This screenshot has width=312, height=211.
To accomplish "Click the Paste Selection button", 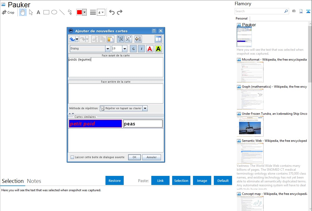I will (181, 181).
